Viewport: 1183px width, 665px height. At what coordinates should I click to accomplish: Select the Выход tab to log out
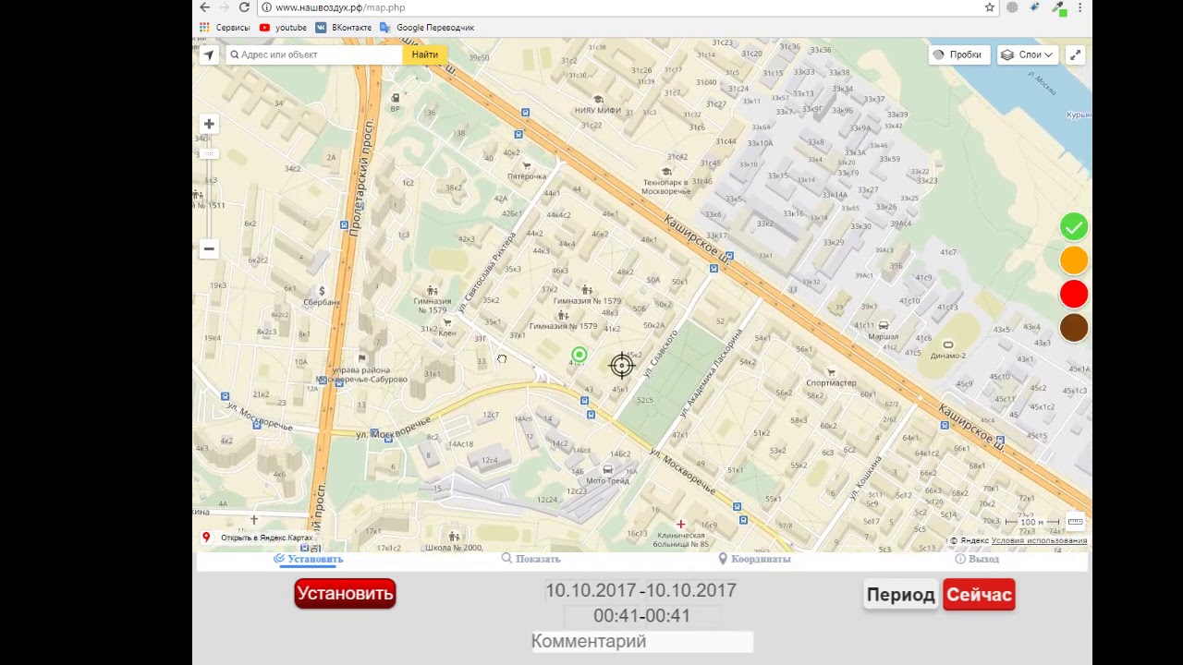click(x=977, y=559)
